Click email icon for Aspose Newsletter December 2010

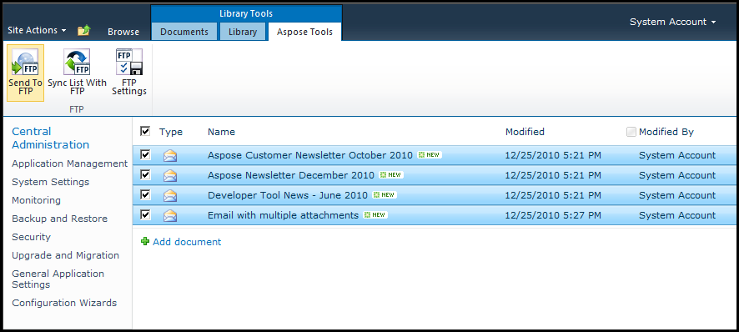click(x=170, y=175)
